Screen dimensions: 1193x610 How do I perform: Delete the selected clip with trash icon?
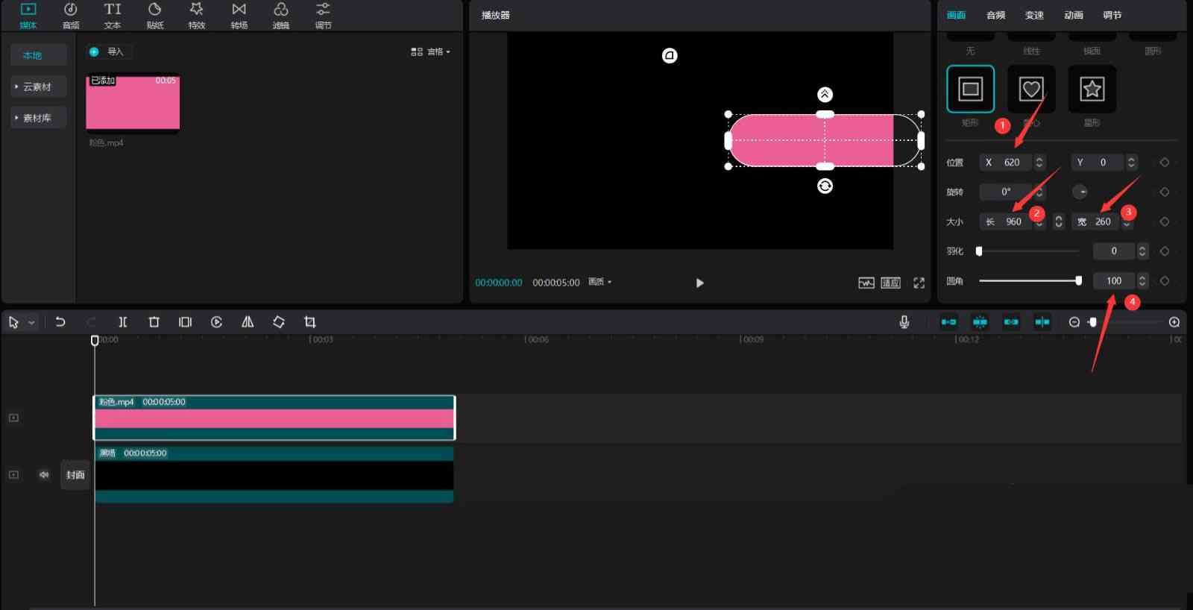pyautogui.click(x=154, y=322)
